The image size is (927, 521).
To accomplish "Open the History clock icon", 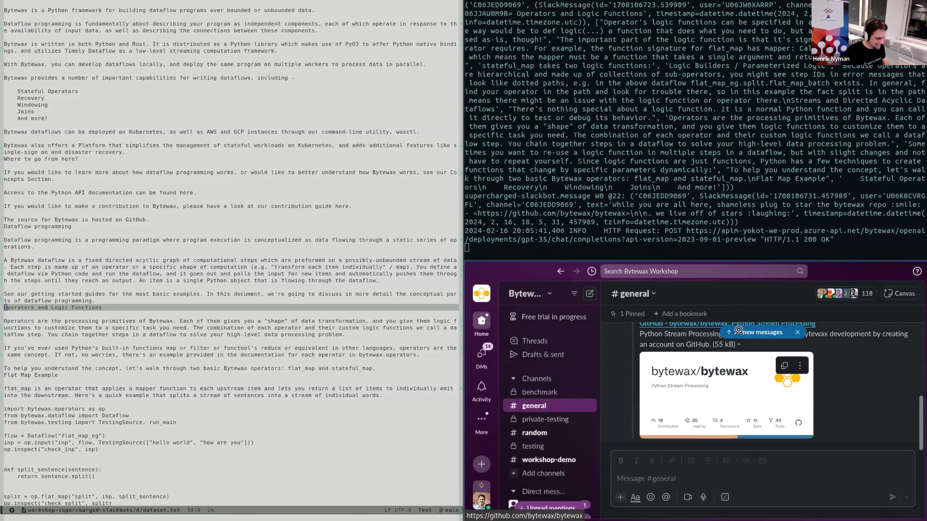I will pyautogui.click(x=592, y=271).
